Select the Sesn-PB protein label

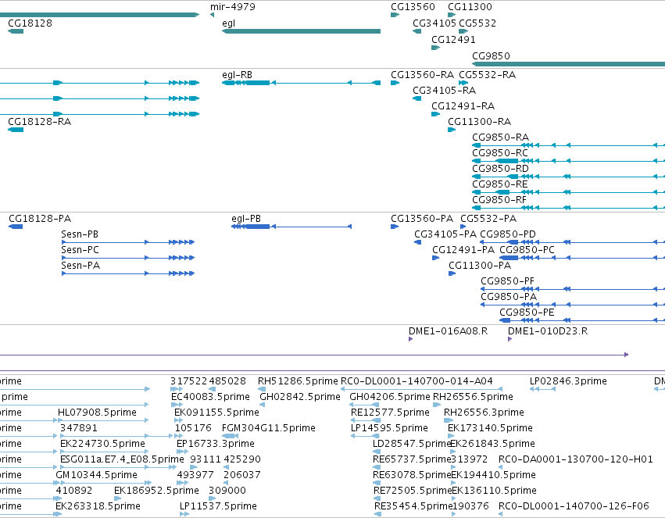[80, 234]
